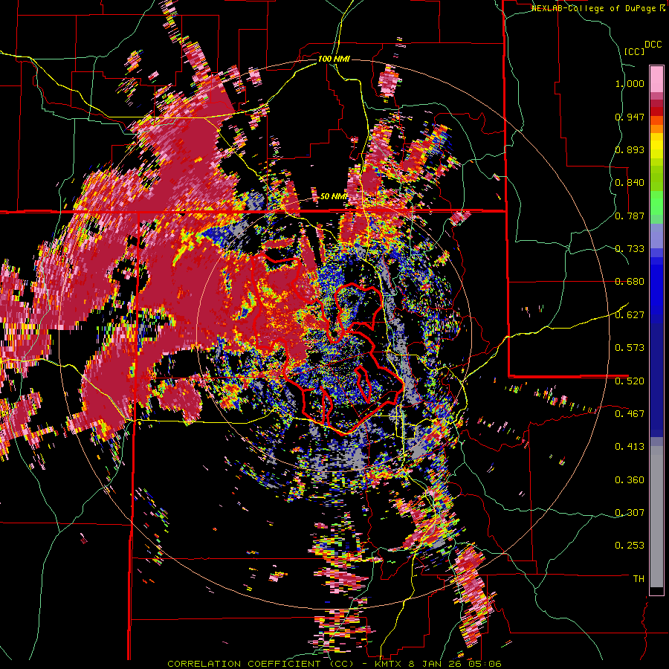Select the 0.520 scale value
Image resolution: width=669 pixels, height=669 pixels.
coord(630,381)
